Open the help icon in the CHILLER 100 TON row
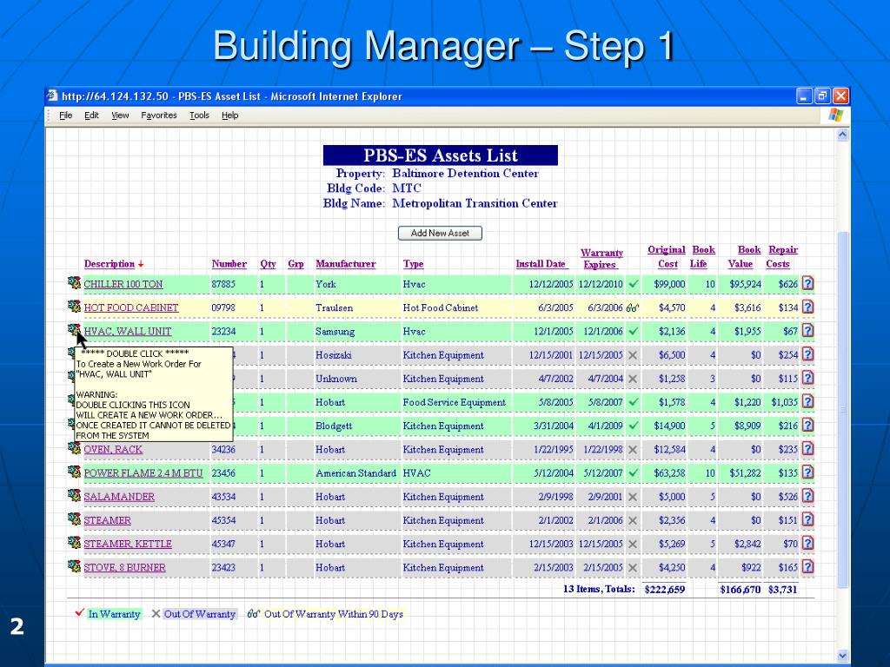890x667 pixels. [x=807, y=283]
